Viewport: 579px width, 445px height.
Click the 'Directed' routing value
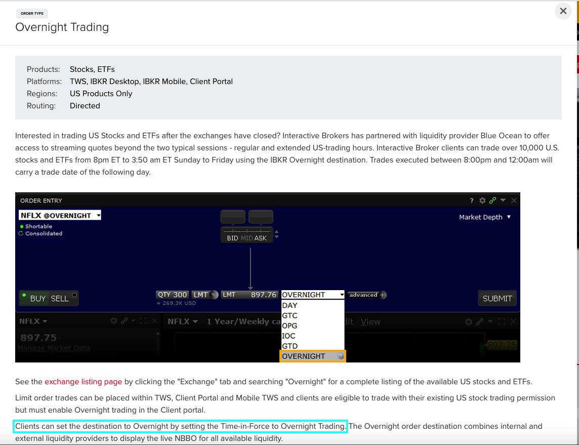(x=85, y=106)
